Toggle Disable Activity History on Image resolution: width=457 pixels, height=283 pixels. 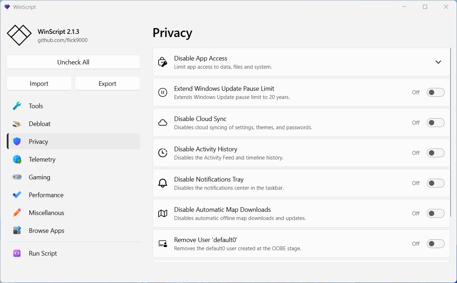click(x=436, y=153)
